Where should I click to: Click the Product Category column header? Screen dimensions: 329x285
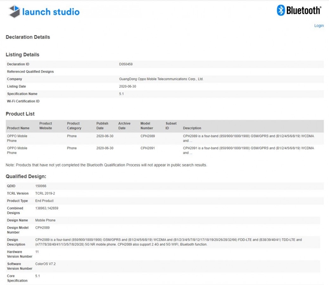(x=74, y=125)
